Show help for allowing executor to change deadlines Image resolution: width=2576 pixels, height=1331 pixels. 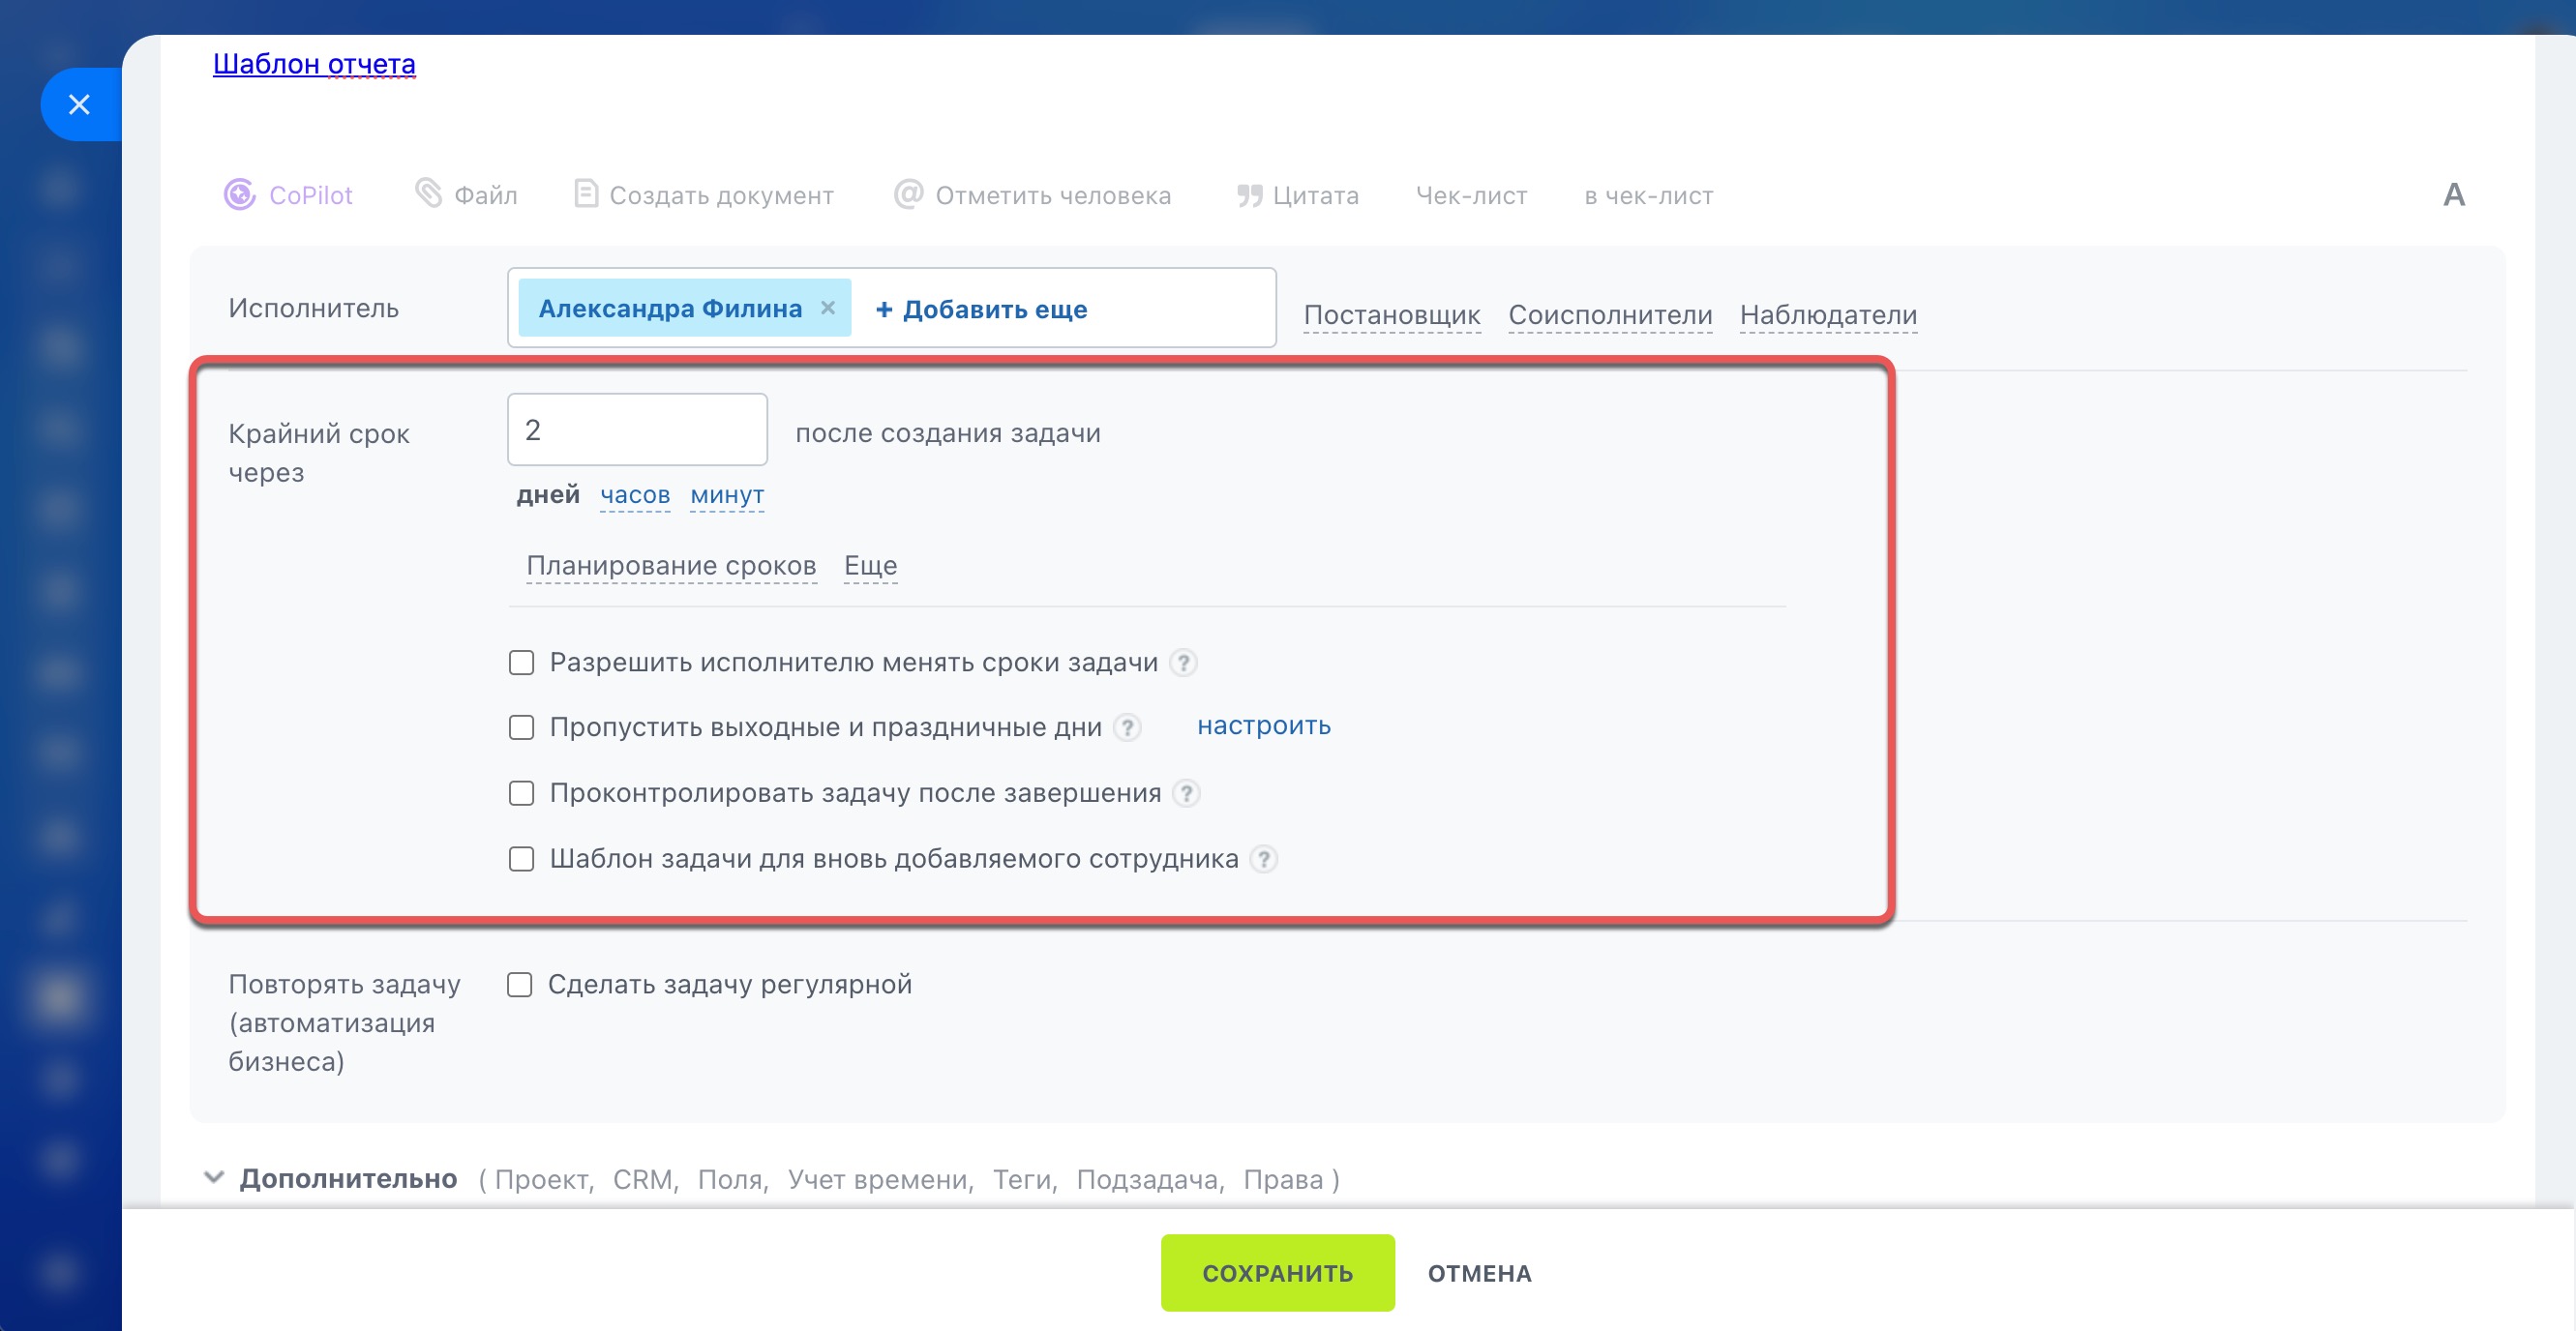[1183, 663]
